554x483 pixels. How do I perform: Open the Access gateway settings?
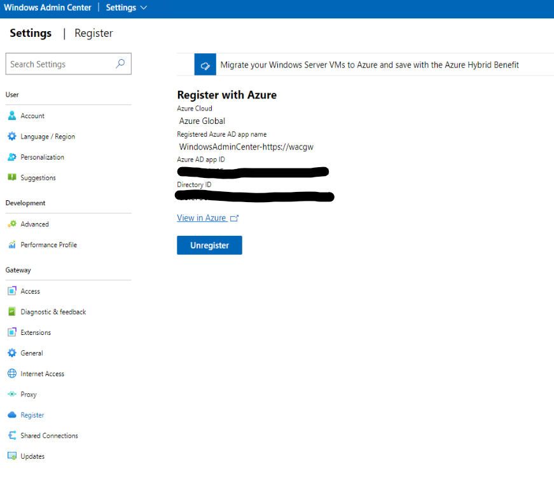pos(30,291)
